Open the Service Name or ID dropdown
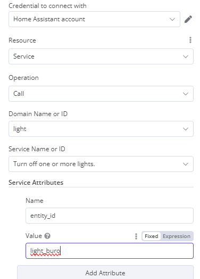The image size is (200, 279). 101,164
